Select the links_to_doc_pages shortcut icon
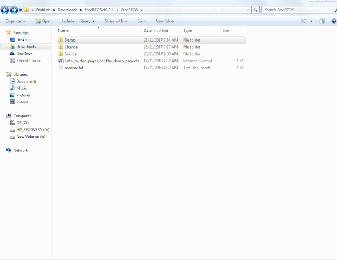The height and width of the screenshot is (260, 337). point(60,61)
